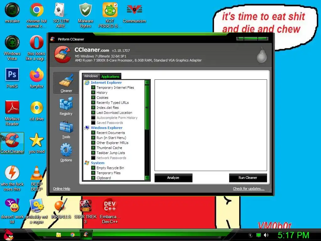Select the 'cd drive' disc icon
This screenshot has height=241, width=321.
point(37,108)
